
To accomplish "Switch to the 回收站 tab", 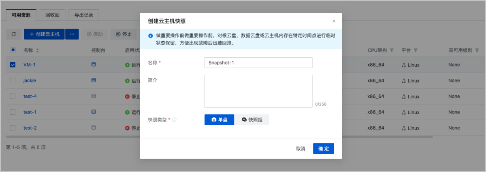I will pos(52,15).
